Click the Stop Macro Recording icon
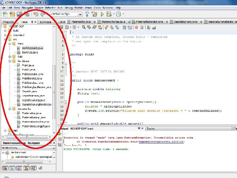The image size is (237, 178). coord(142,27)
